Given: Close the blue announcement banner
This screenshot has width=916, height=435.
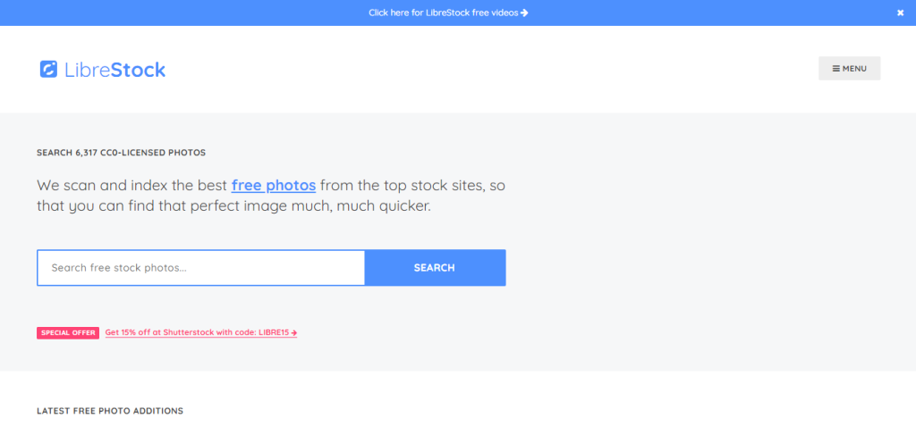Looking at the screenshot, I should pos(900,13).
